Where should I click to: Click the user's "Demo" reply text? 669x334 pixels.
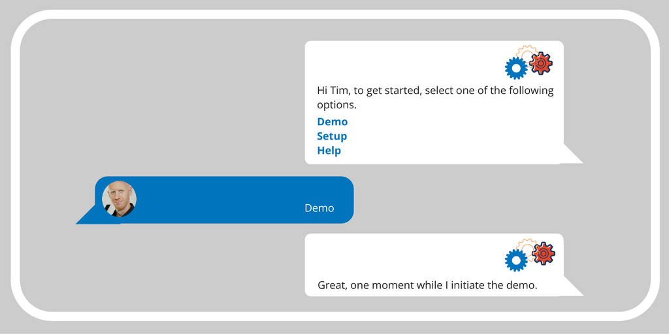point(319,208)
